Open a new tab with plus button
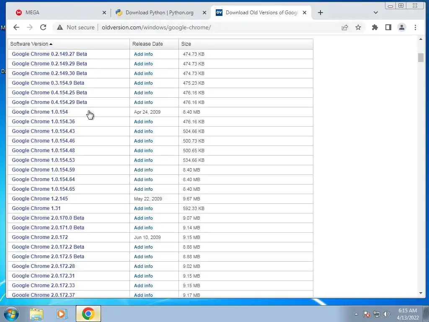The width and height of the screenshot is (429, 322). [320, 13]
